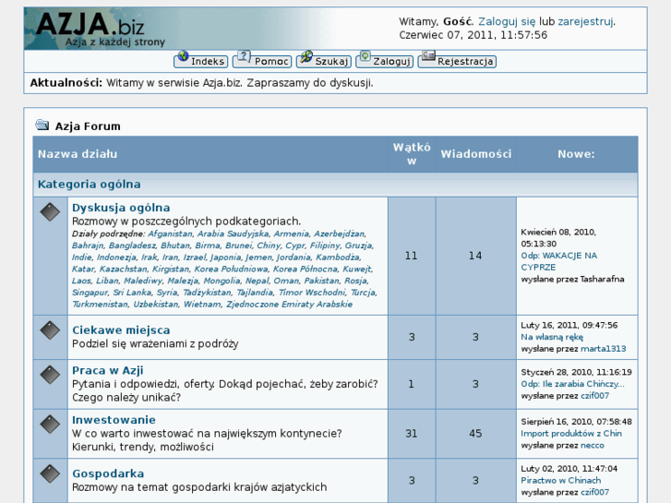Click the Zaloguj button in navigation bar

coord(384,61)
